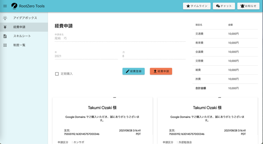Click the document icon for スキルシート

(5, 36)
